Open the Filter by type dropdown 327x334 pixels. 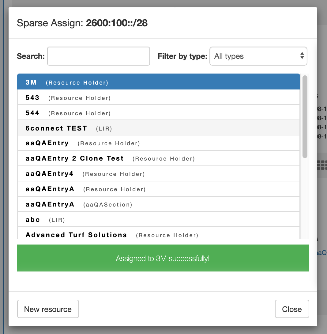coord(258,56)
